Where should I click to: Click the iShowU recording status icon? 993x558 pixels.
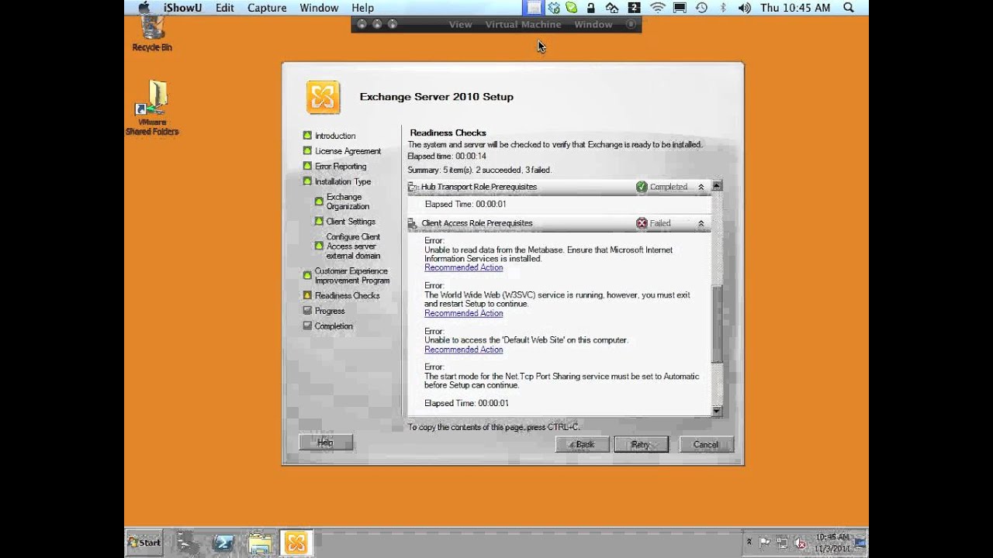pyautogui.click(x=534, y=8)
